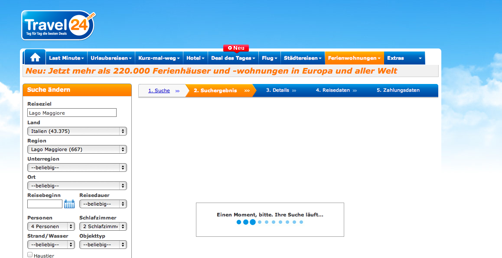Open the calendar date picker icon

pos(69,204)
